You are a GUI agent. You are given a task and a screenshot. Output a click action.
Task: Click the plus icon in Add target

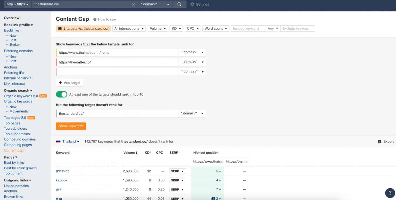(61, 83)
